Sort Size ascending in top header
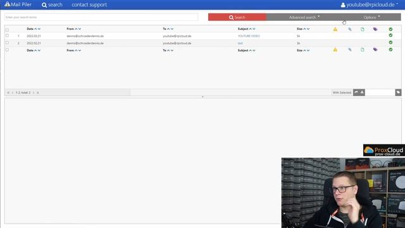 point(304,29)
